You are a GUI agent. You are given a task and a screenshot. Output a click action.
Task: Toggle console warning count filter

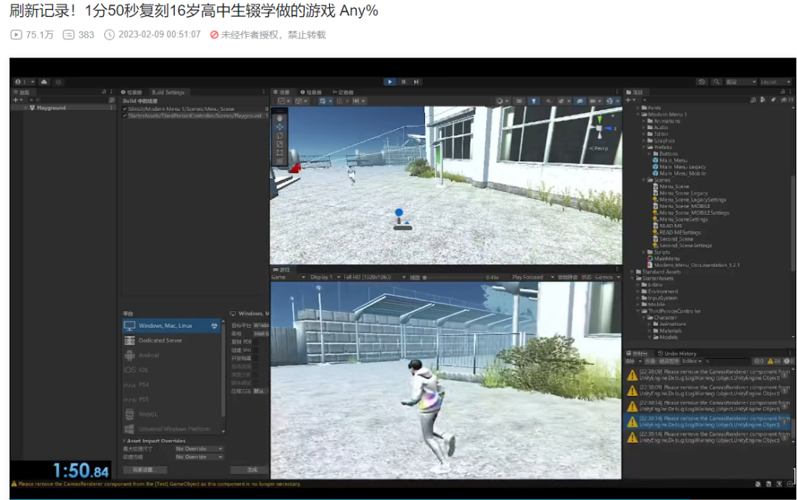click(774, 361)
